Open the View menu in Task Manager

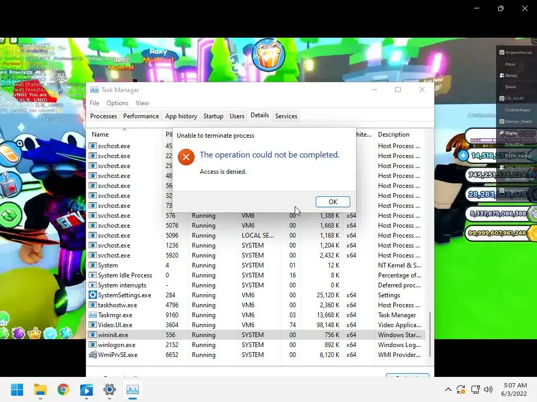click(x=142, y=103)
